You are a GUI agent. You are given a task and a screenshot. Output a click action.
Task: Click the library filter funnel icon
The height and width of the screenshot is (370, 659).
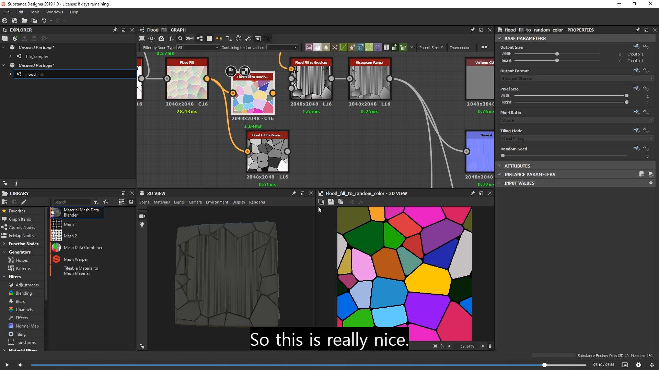point(96,202)
